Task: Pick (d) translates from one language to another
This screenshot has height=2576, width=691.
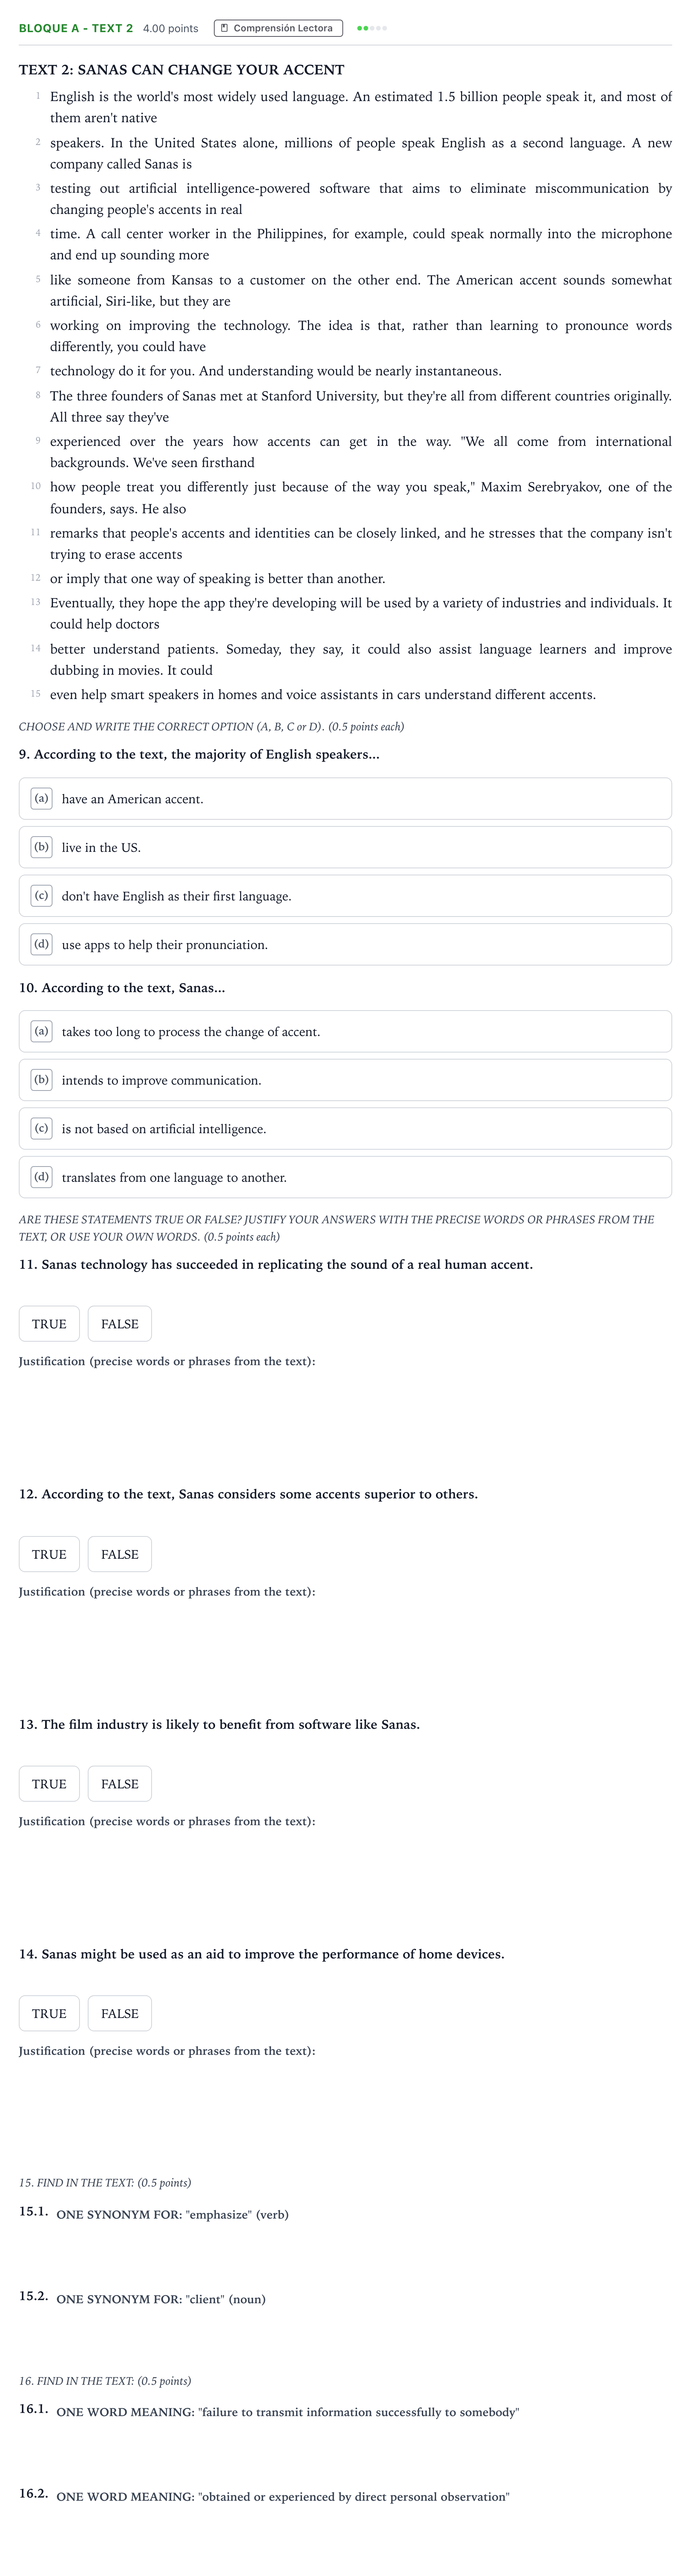Action: (x=345, y=1177)
